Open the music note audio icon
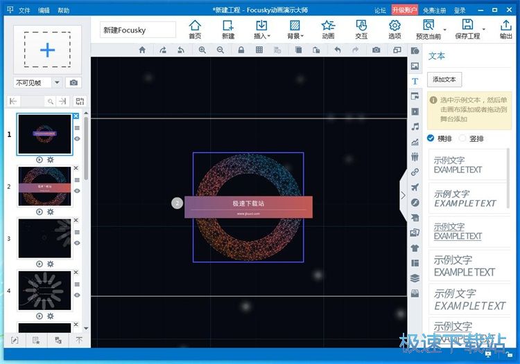The height and width of the screenshot is (364, 520). 415,127
